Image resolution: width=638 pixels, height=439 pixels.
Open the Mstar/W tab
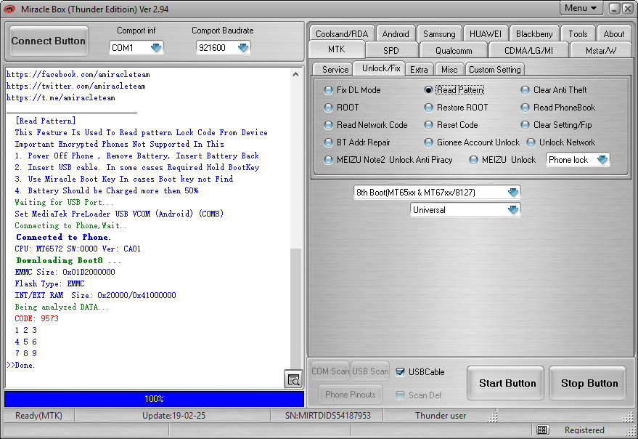click(600, 51)
